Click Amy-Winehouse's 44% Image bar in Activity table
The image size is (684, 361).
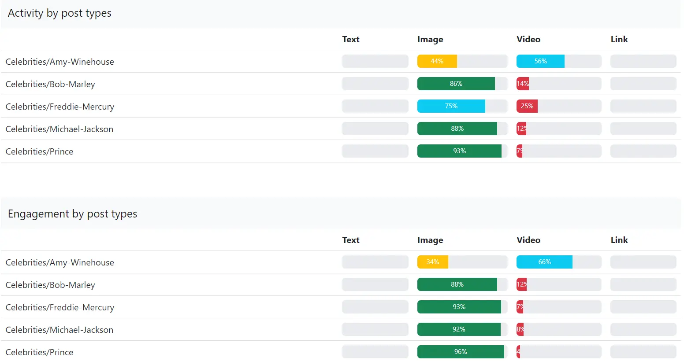pos(437,61)
